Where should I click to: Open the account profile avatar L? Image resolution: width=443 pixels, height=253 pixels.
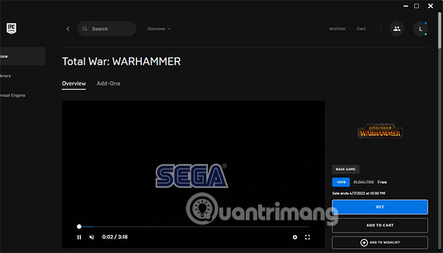pyautogui.click(x=420, y=29)
